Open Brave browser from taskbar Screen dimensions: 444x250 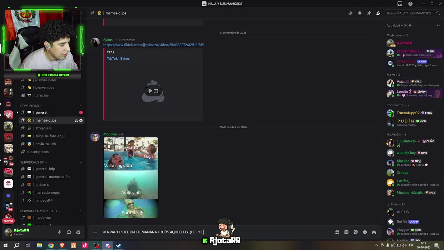(x=62, y=245)
